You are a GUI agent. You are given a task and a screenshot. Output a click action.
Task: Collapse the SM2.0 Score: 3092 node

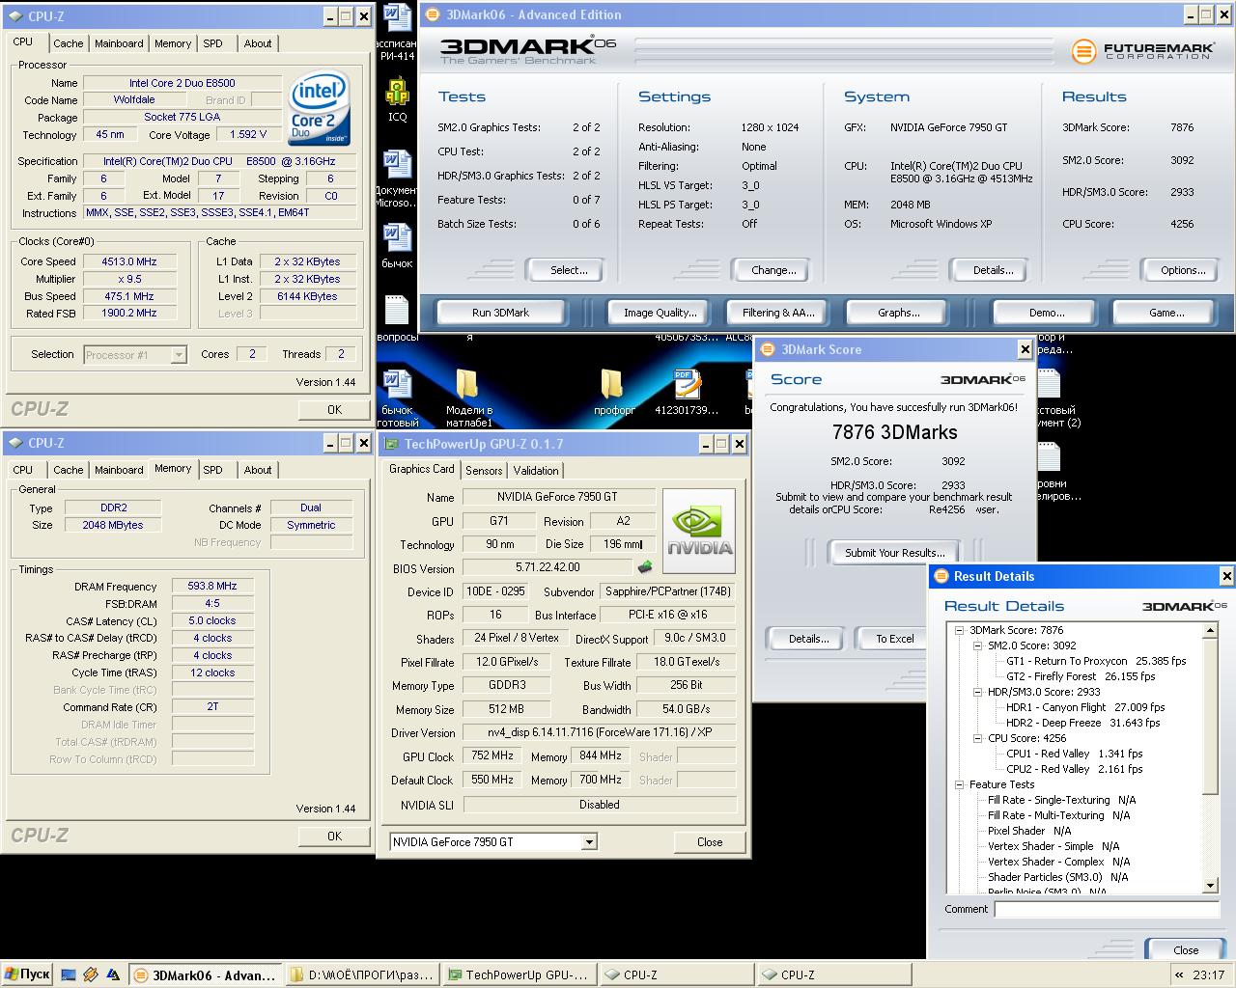tap(977, 645)
